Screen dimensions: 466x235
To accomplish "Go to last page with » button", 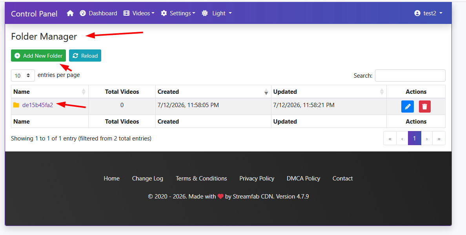I will click(x=439, y=138).
